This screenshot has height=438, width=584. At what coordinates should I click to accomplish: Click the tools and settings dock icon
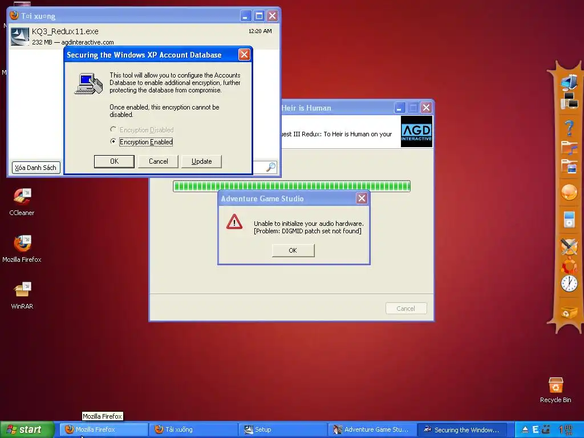click(569, 246)
